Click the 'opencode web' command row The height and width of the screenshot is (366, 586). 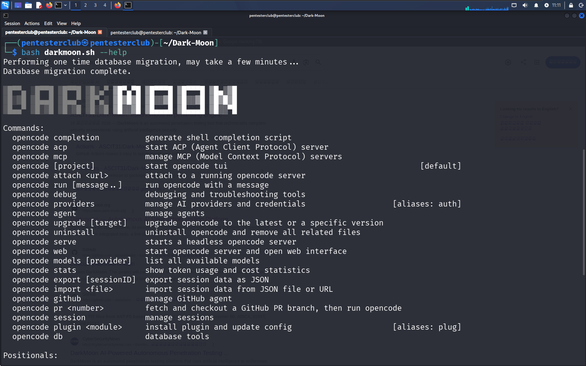(x=179, y=251)
